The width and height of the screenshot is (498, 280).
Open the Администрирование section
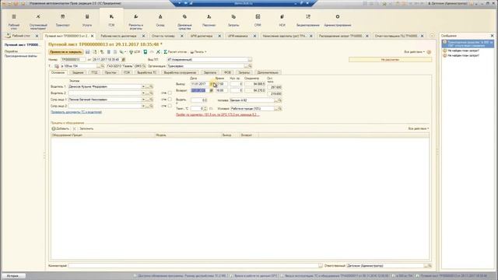[337, 21]
